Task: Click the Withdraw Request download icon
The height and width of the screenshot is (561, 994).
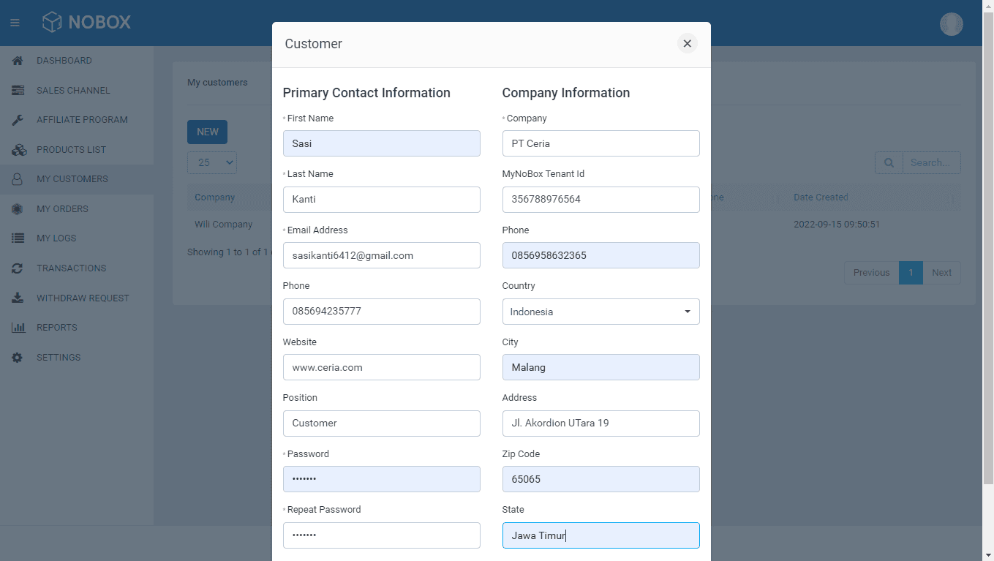Action: [16, 298]
